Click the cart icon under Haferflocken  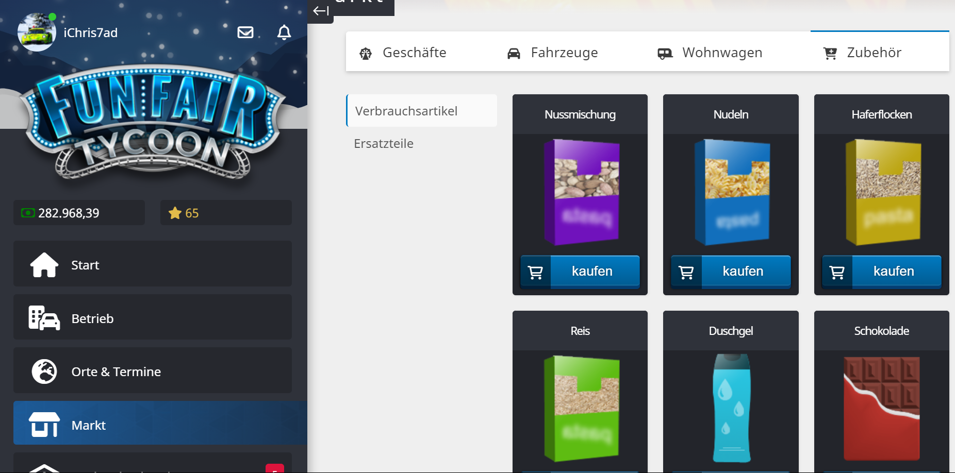point(837,272)
